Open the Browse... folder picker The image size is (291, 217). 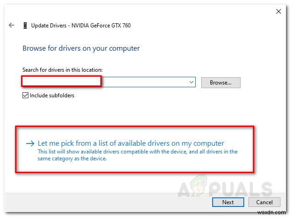[x=220, y=83]
